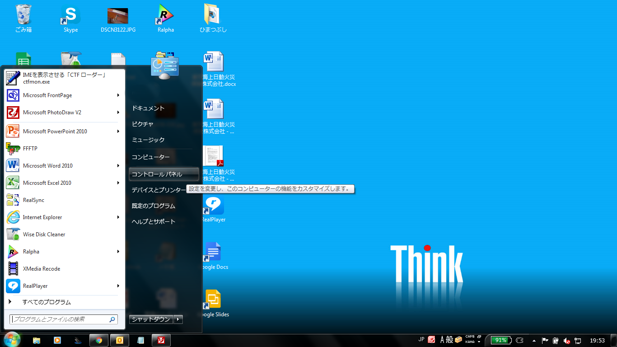Viewport: 617px width, 347px height.
Task: Launch FFFTP from the Start menu
Action: point(30,149)
